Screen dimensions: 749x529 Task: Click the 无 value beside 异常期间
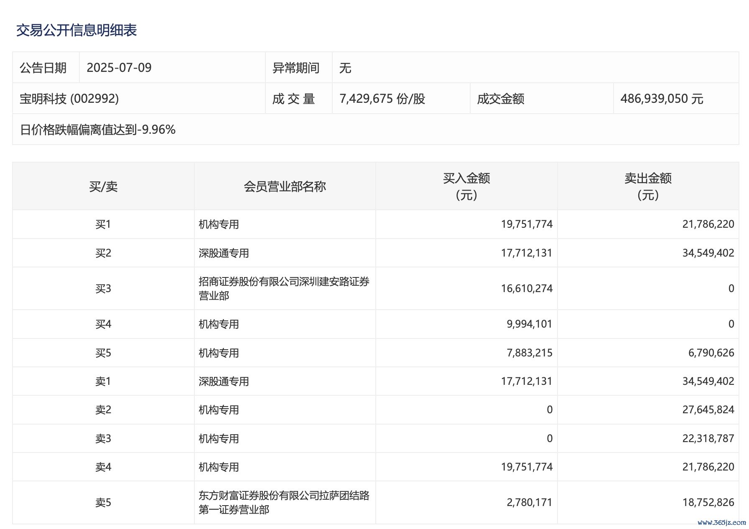[x=345, y=68]
